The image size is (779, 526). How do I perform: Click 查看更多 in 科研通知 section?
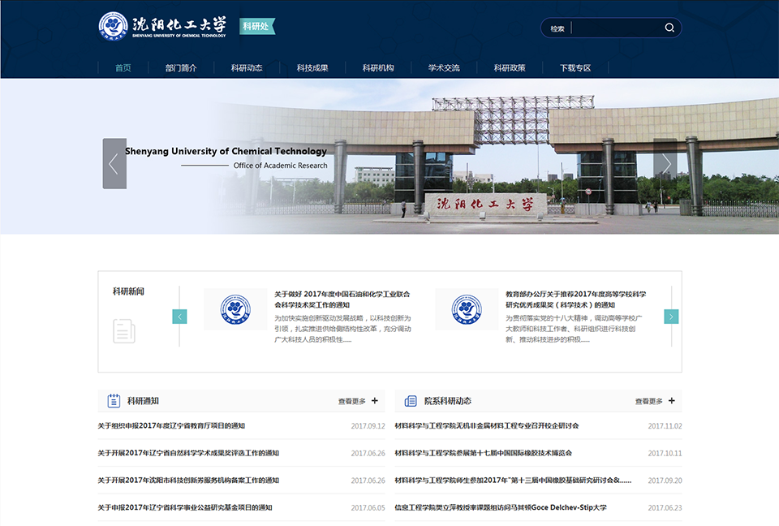[x=351, y=401]
